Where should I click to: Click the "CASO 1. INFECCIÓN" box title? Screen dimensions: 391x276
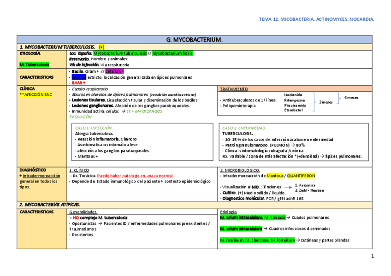point(93,128)
